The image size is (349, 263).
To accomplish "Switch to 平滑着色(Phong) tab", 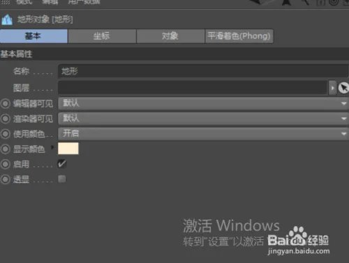I will pyautogui.click(x=239, y=36).
